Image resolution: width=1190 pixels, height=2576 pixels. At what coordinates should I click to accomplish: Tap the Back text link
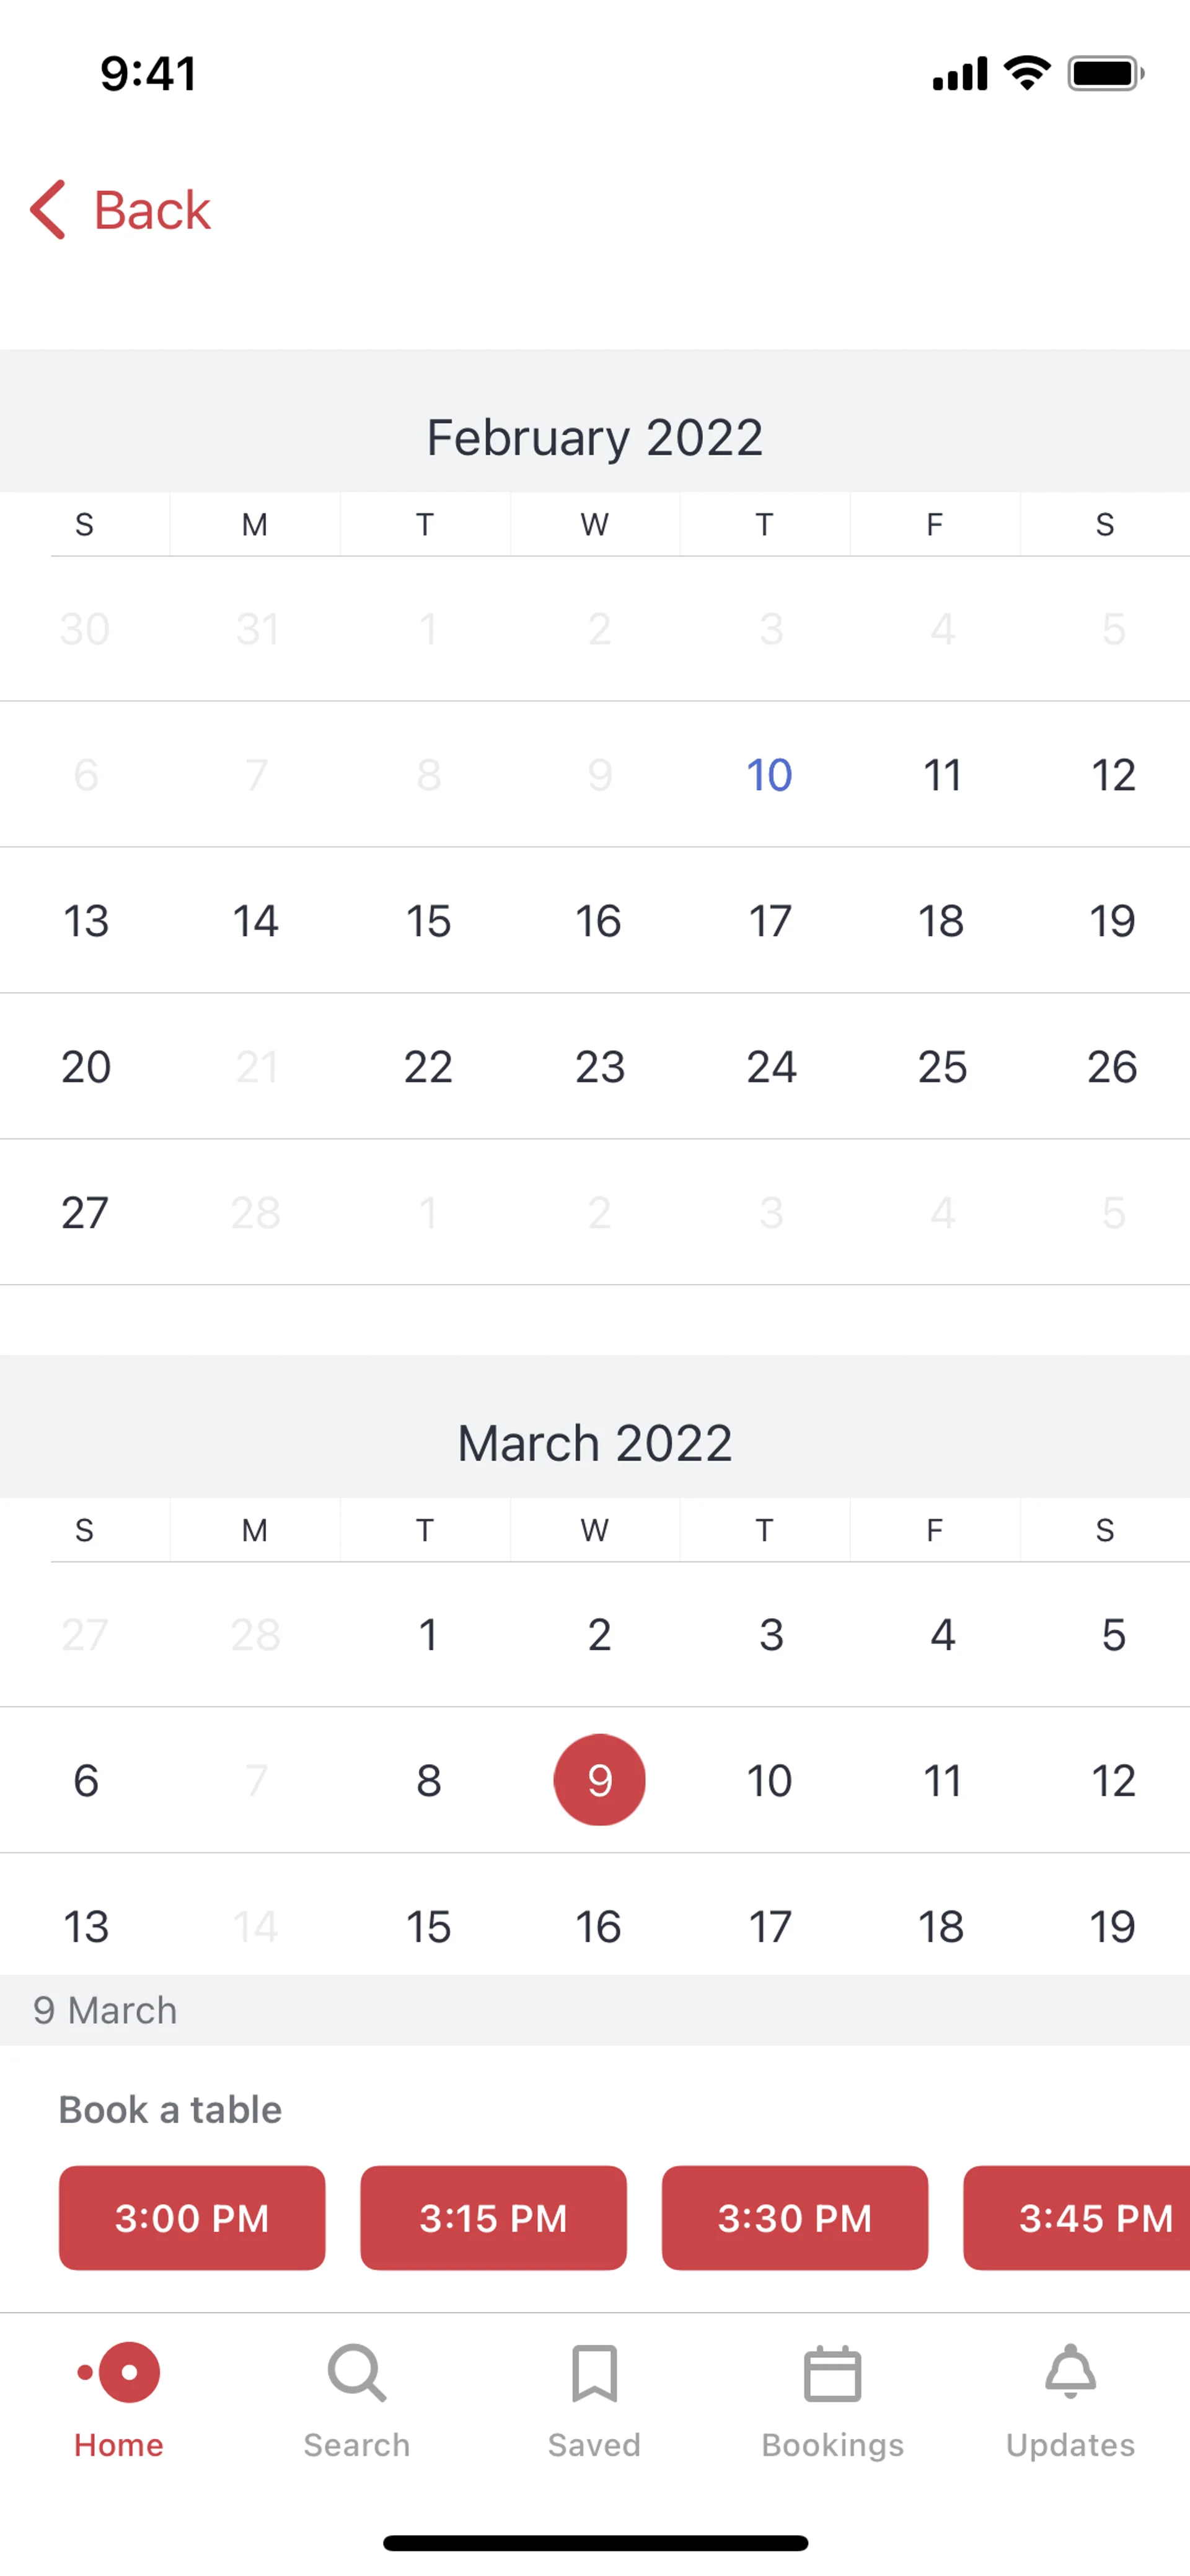tap(152, 210)
